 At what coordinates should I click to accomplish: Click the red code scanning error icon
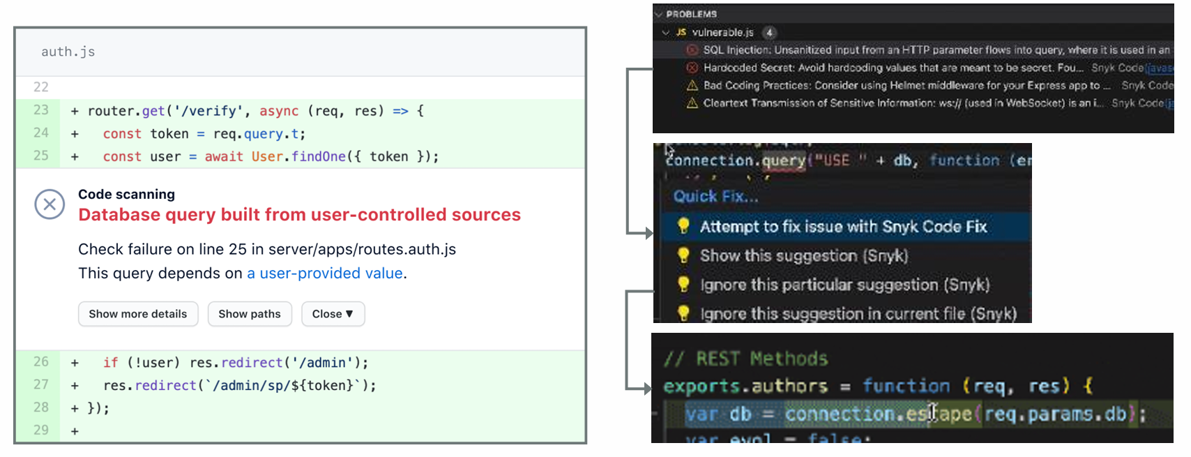pos(50,204)
